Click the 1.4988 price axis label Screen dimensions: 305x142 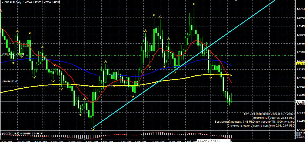(x=301, y=87)
